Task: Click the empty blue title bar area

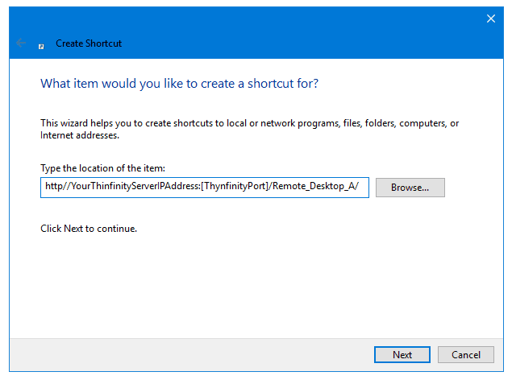Action: (282, 32)
